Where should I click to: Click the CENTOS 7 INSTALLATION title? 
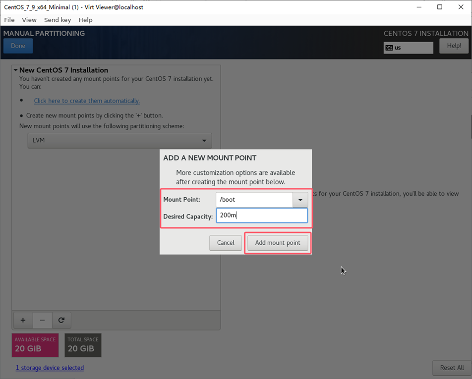(x=426, y=33)
